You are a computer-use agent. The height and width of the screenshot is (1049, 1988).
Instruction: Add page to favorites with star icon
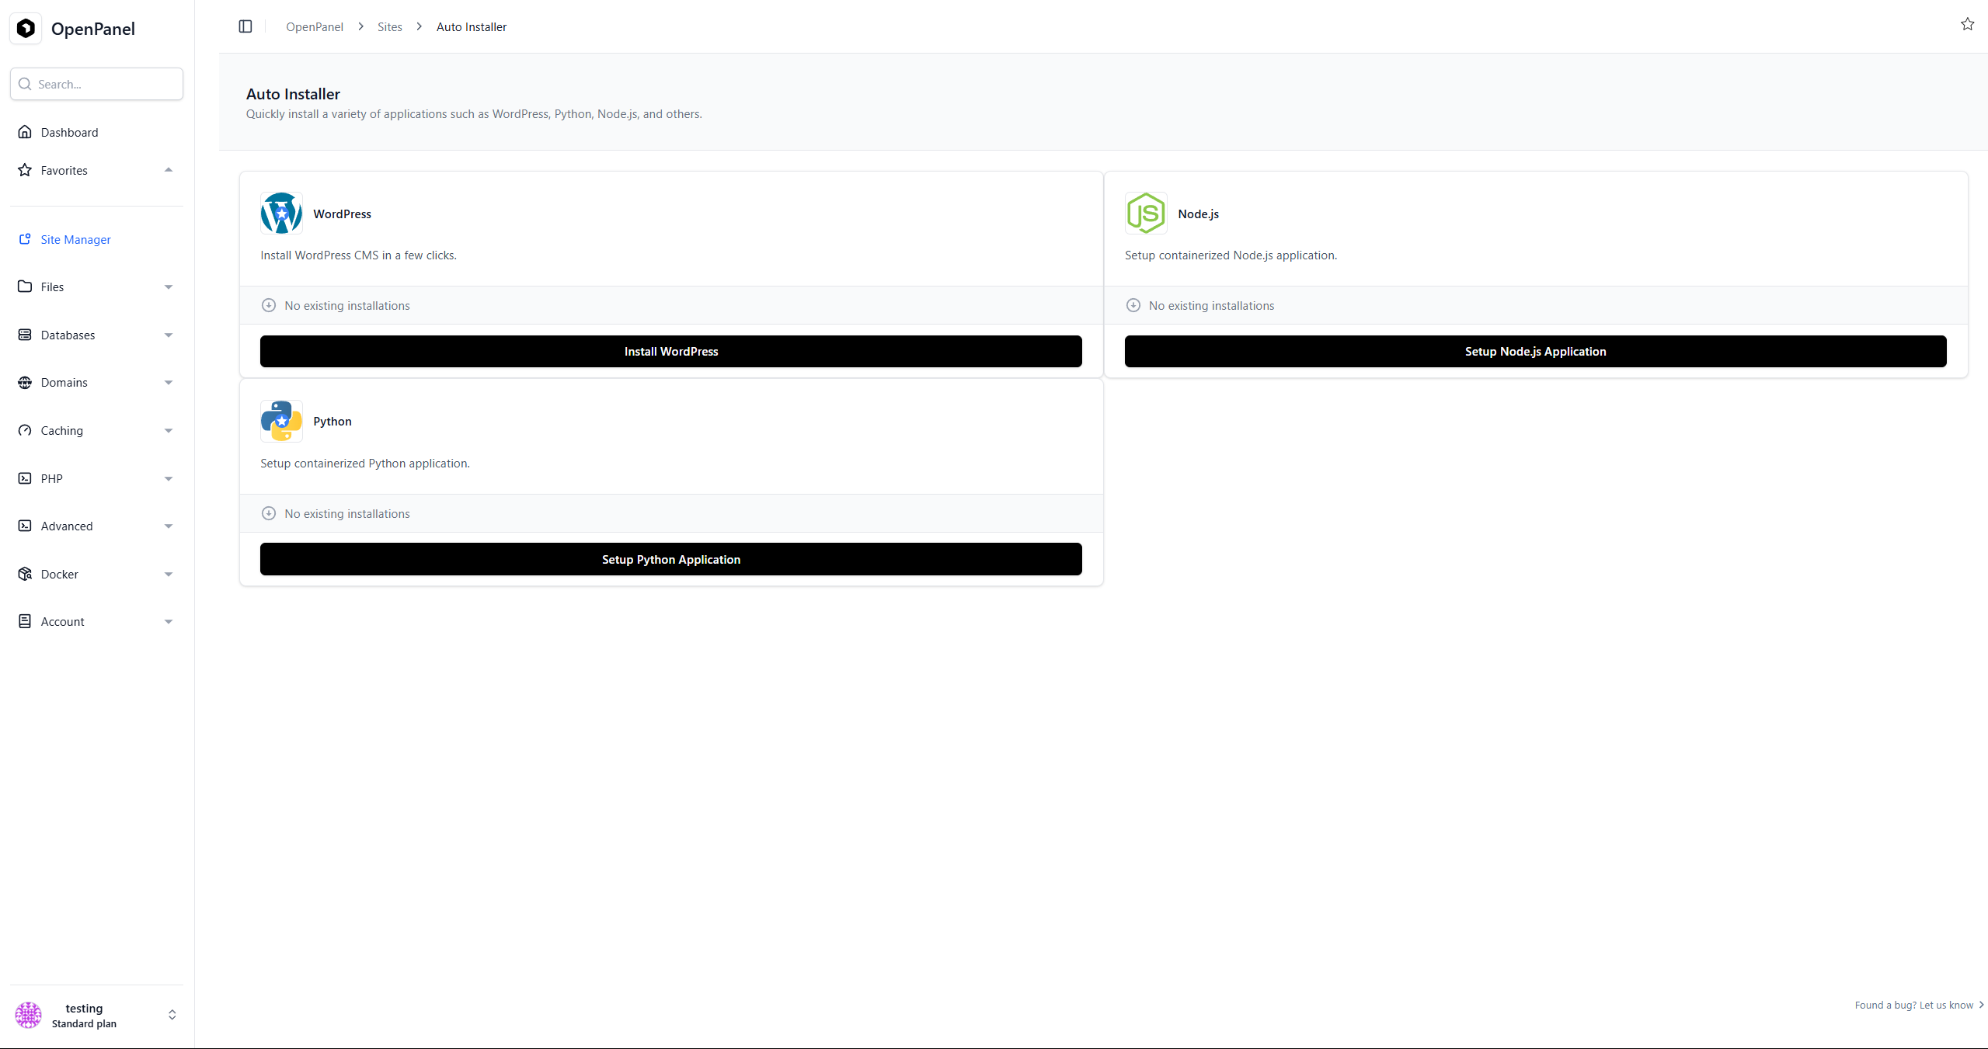click(x=1967, y=24)
